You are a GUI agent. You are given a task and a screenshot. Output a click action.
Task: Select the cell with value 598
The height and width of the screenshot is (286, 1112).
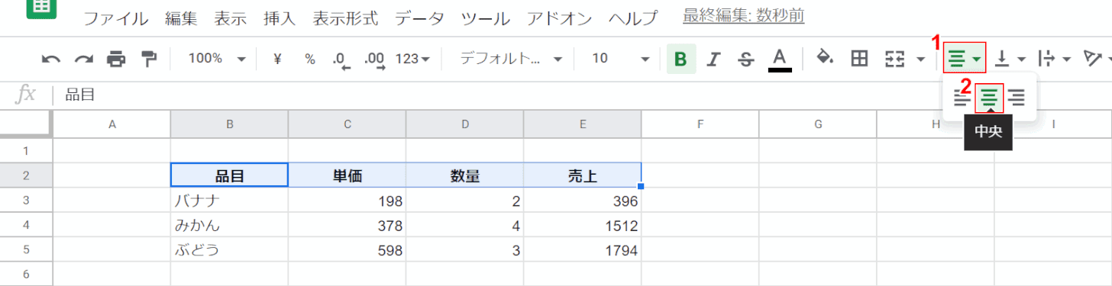[x=347, y=249]
